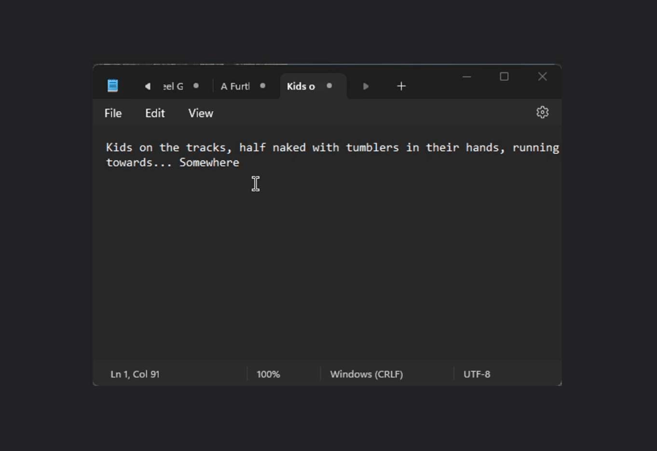This screenshot has height=451, width=657.
Task: Click the Kids o tab label
Action: 301,86
